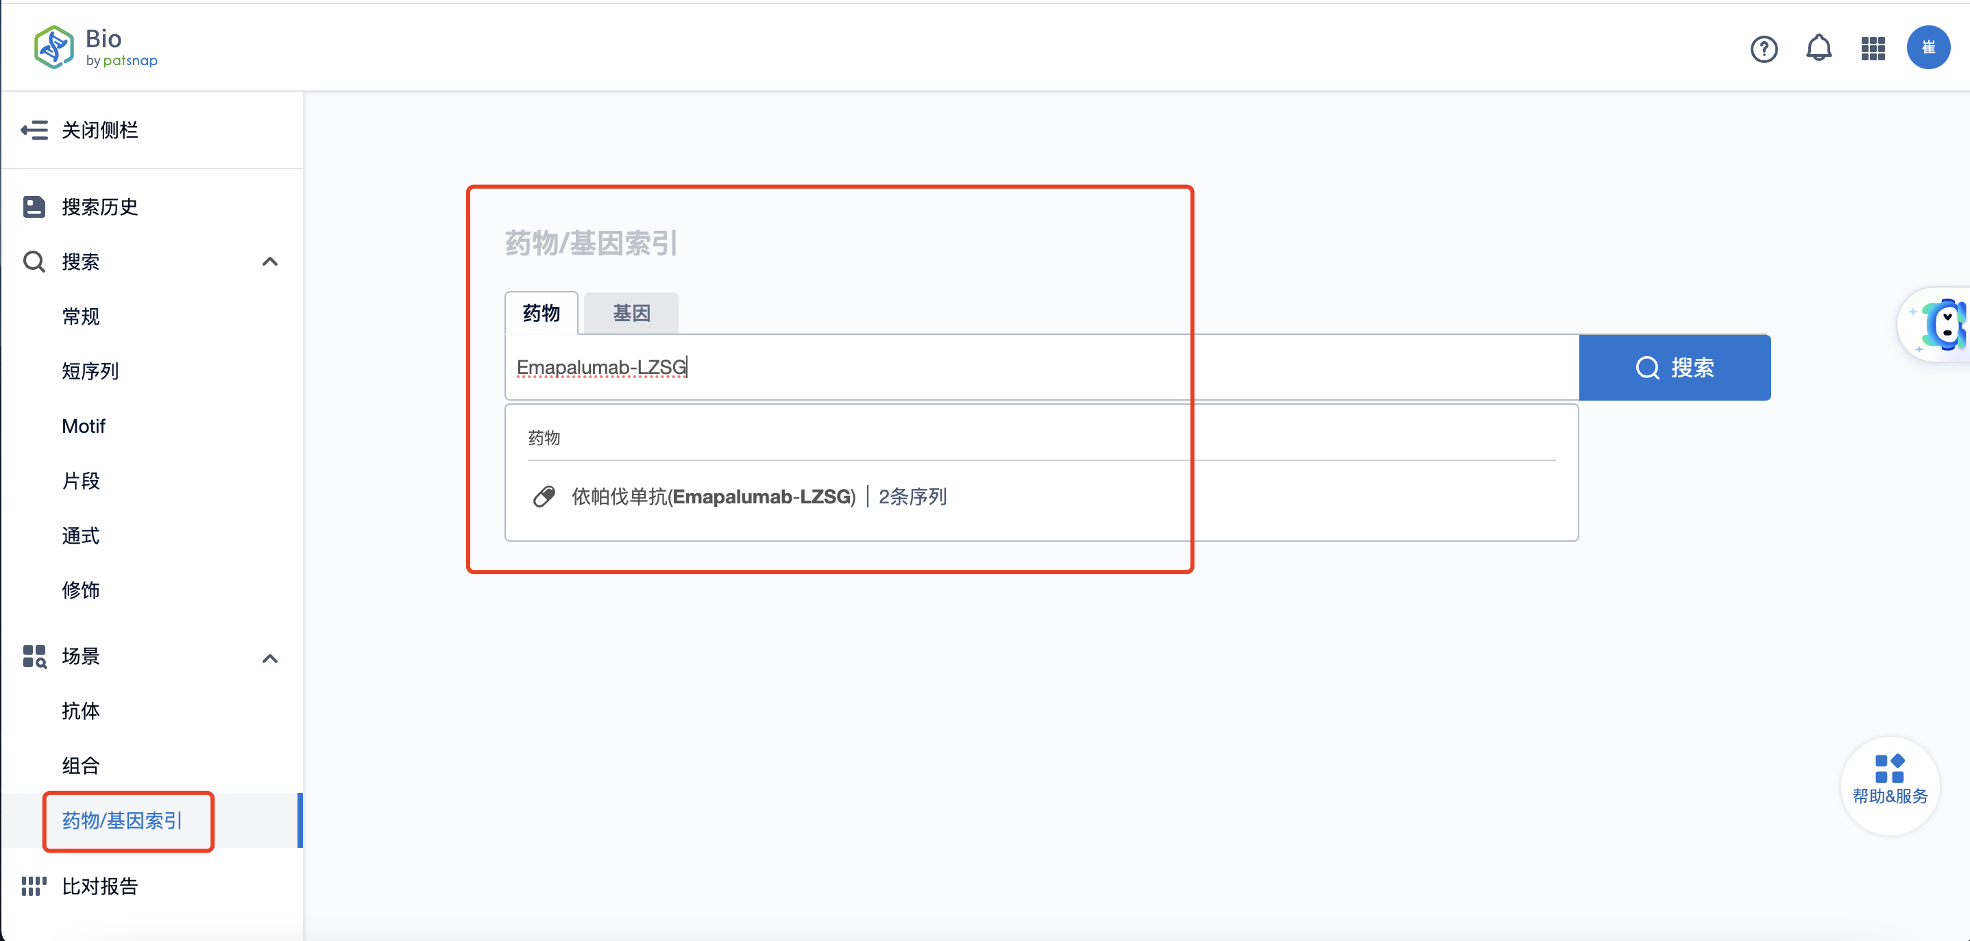Click the 崔 user avatar
1970x941 pixels.
point(1929,48)
